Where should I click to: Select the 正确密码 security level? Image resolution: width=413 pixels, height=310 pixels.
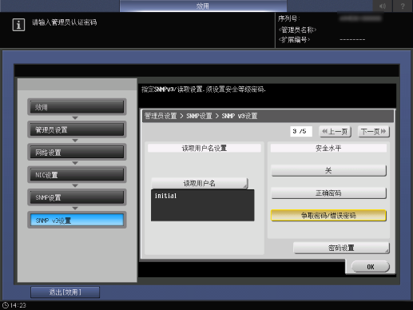(328, 193)
